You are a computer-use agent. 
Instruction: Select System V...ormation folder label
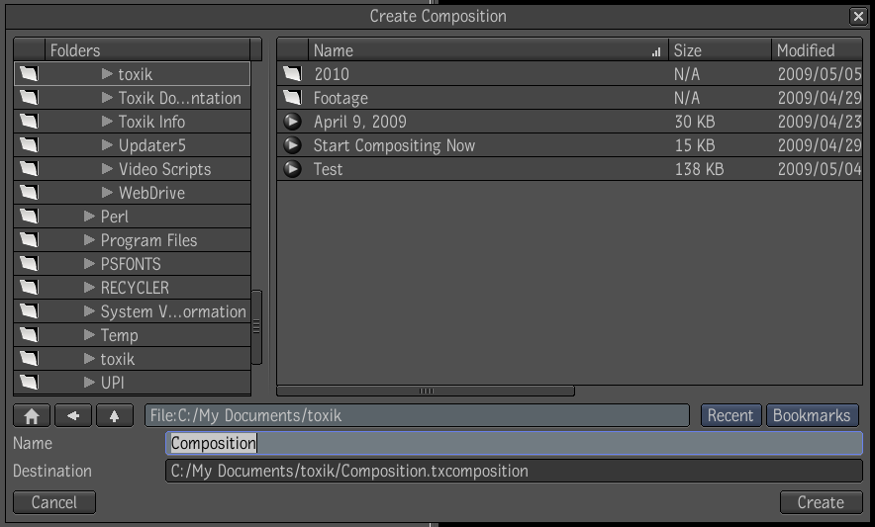(173, 311)
